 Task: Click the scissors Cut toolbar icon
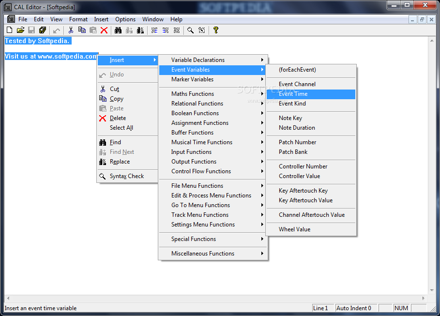tap(71, 30)
